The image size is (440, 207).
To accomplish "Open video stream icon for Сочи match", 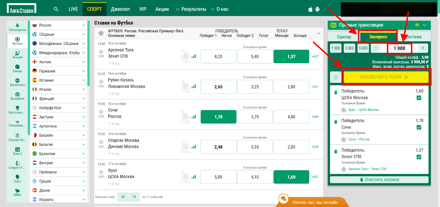I will coord(186,117).
